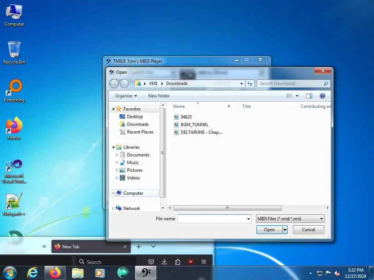Open the File name history dropdown
Image resolution: width=374 pixels, height=280 pixels.
click(248, 219)
